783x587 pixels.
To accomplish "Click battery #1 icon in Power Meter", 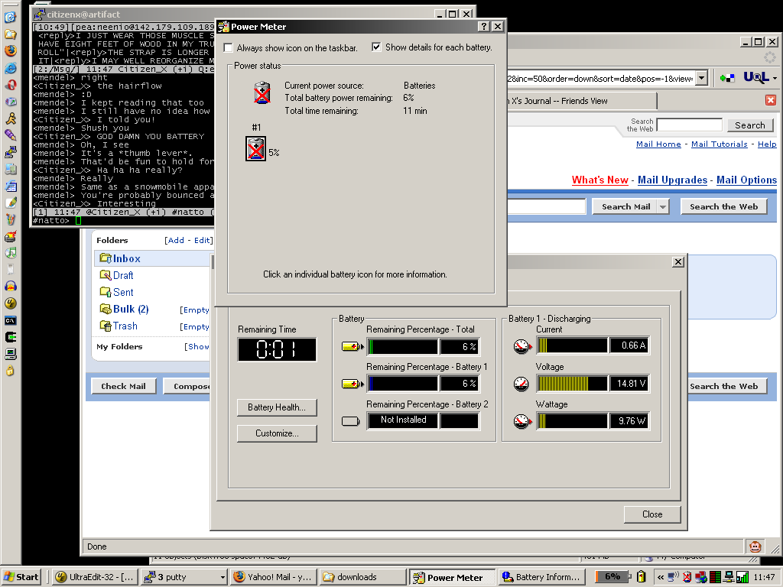I will coord(255,149).
